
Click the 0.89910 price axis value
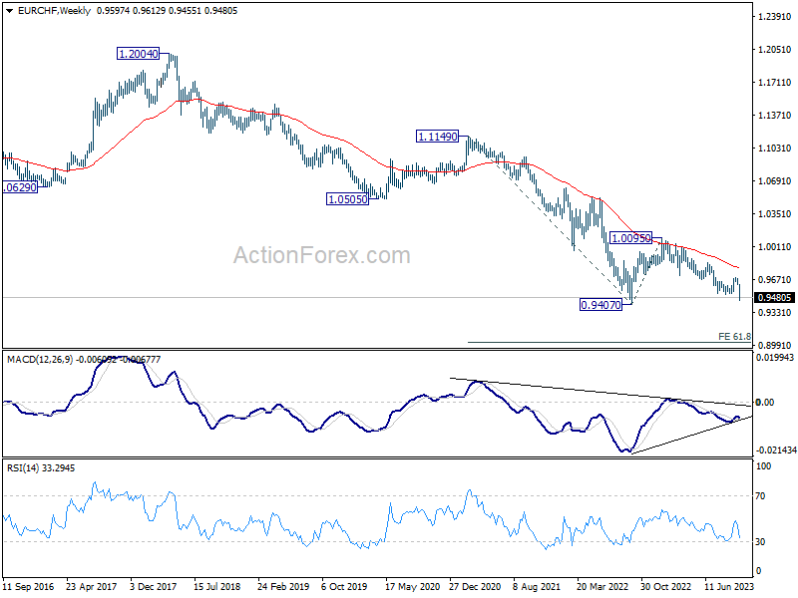pyautogui.click(x=775, y=345)
